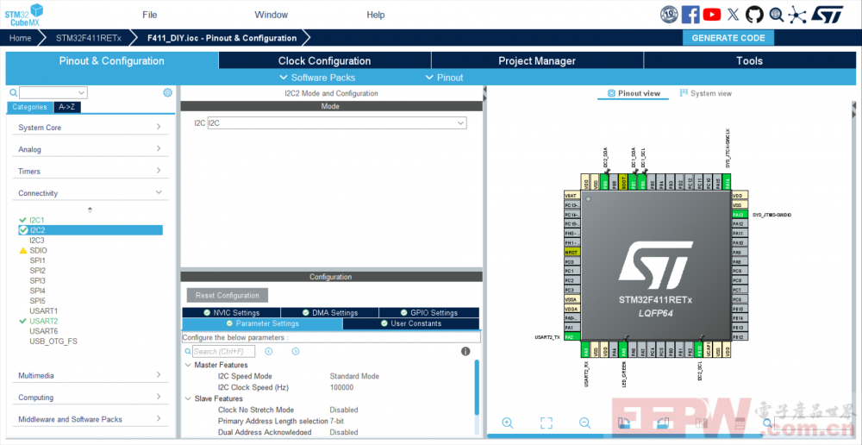Switch to Tools tab

[x=750, y=60]
